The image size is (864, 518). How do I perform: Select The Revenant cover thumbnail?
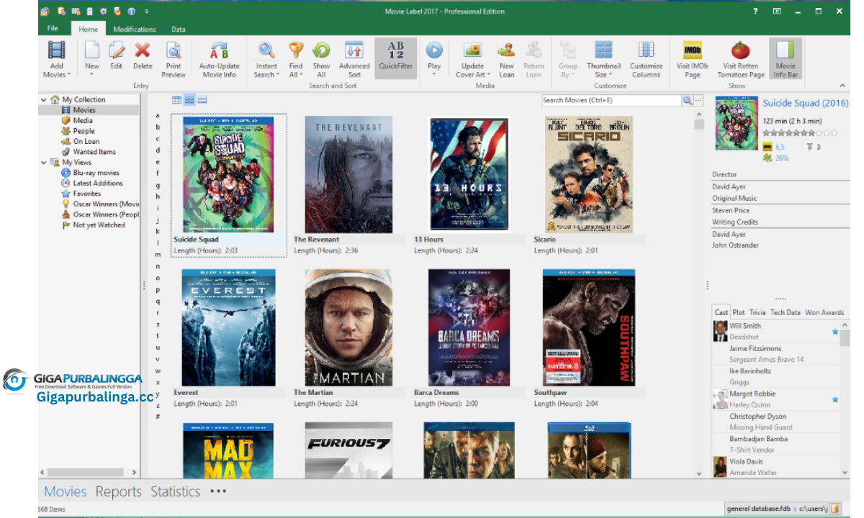tap(348, 173)
